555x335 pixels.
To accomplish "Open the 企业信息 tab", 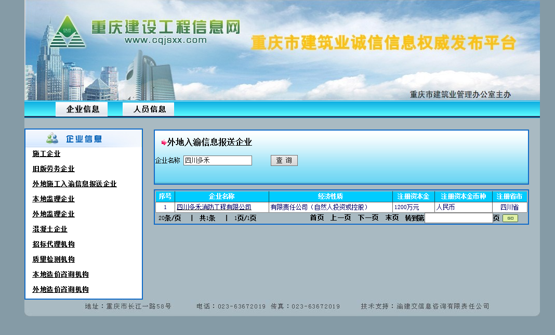I will point(82,109).
